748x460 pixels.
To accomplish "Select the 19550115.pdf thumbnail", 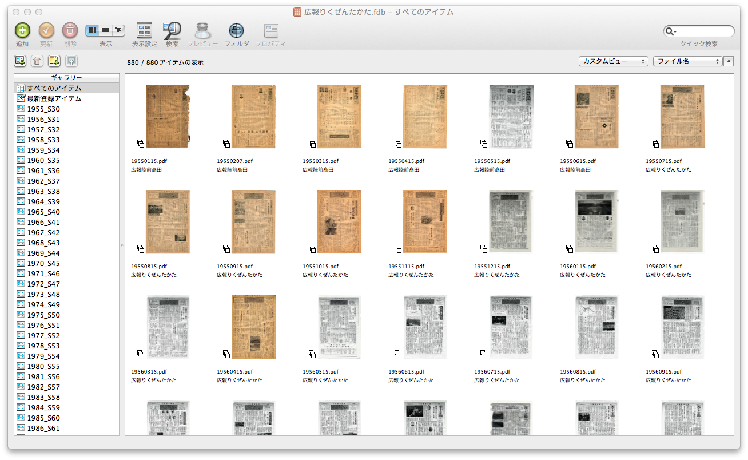I will (x=168, y=117).
